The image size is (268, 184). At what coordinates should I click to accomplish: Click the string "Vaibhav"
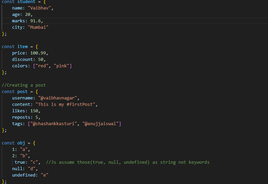39,8
